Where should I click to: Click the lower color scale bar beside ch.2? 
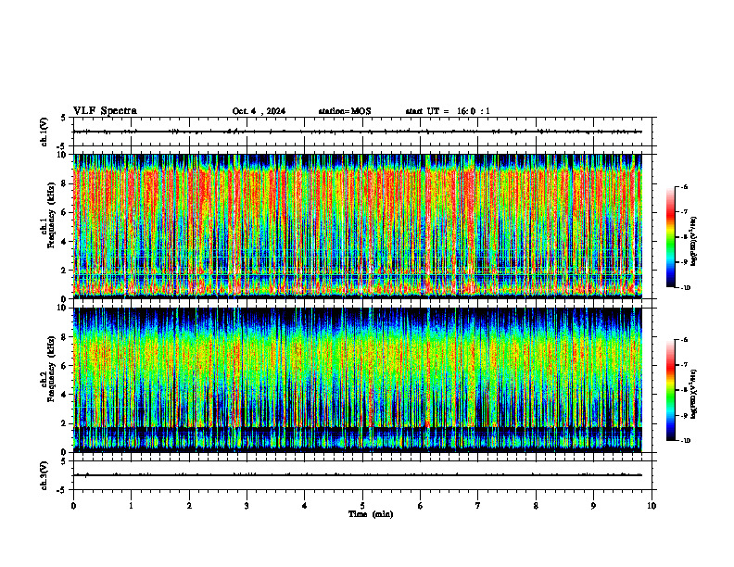pyautogui.click(x=670, y=390)
